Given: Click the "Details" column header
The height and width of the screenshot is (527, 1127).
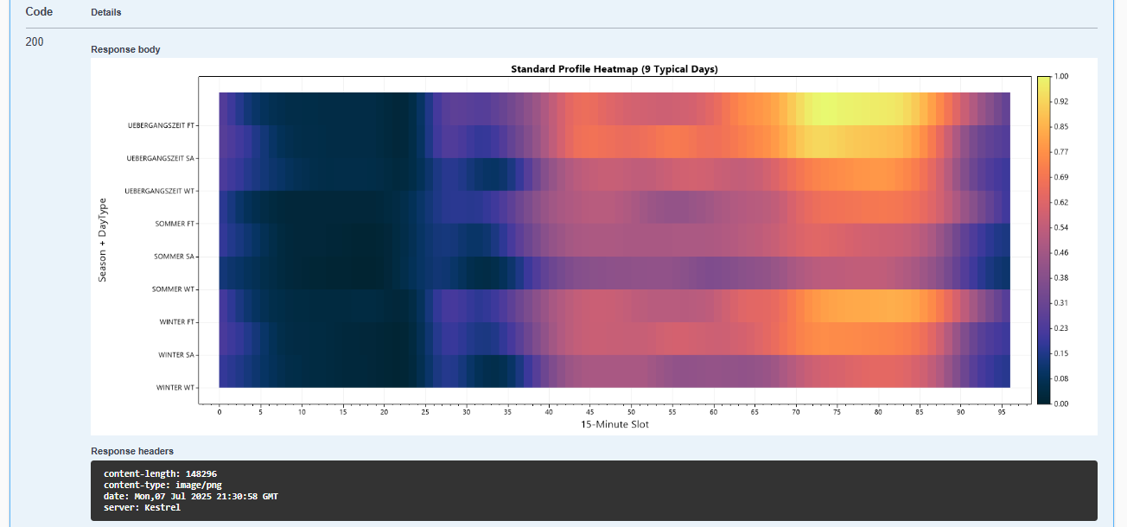Looking at the screenshot, I should pyautogui.click(x=105, y=13).
